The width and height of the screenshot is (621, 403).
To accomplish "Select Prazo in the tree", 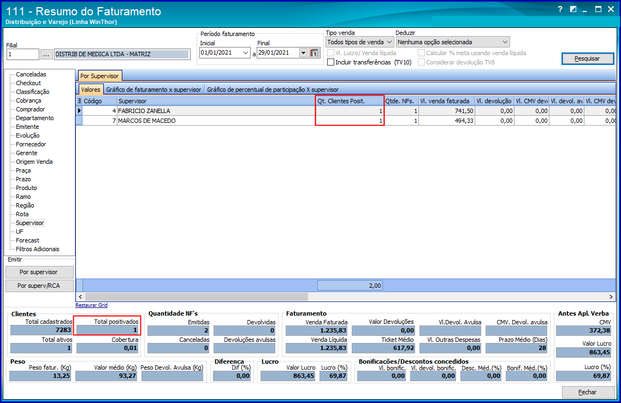I will 23,179.
